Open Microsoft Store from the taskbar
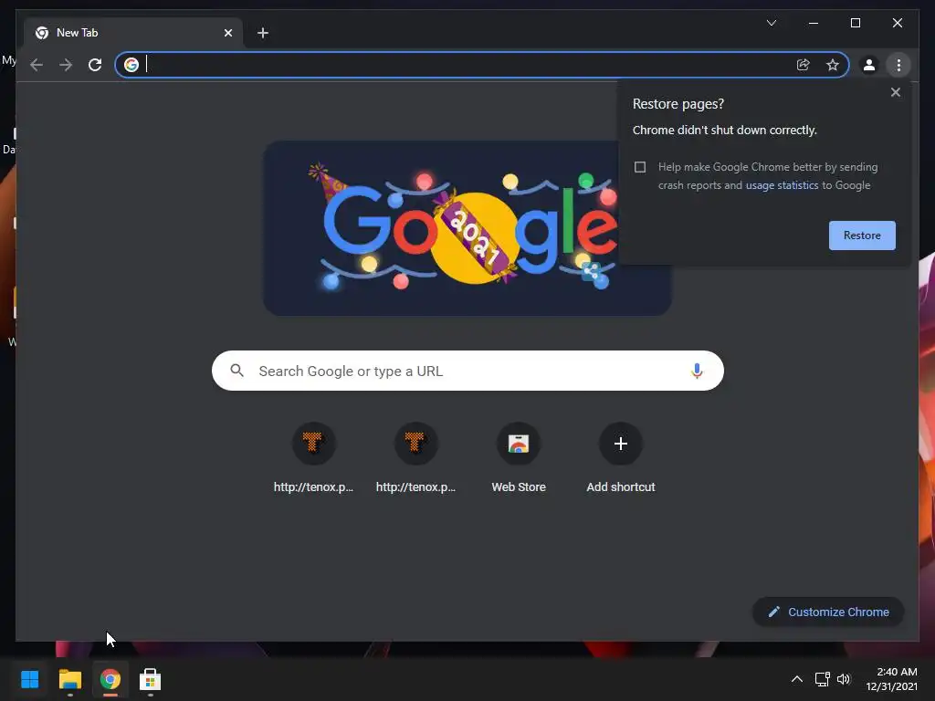The width and height of the screenshot is (935, 701). click(151, 679)
